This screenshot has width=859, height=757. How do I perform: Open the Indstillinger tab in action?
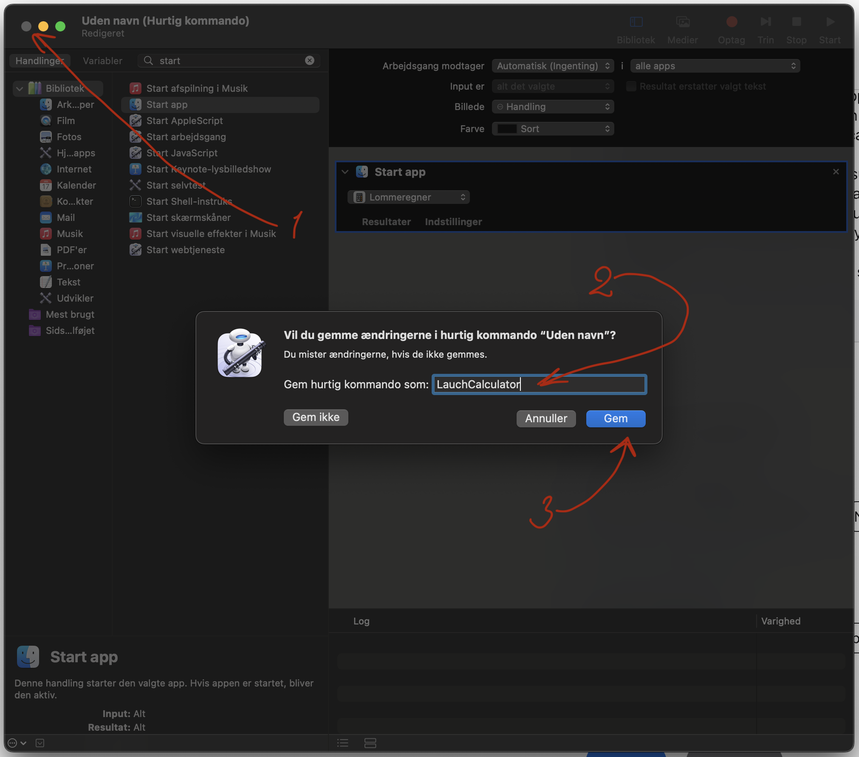coord(453,222)
